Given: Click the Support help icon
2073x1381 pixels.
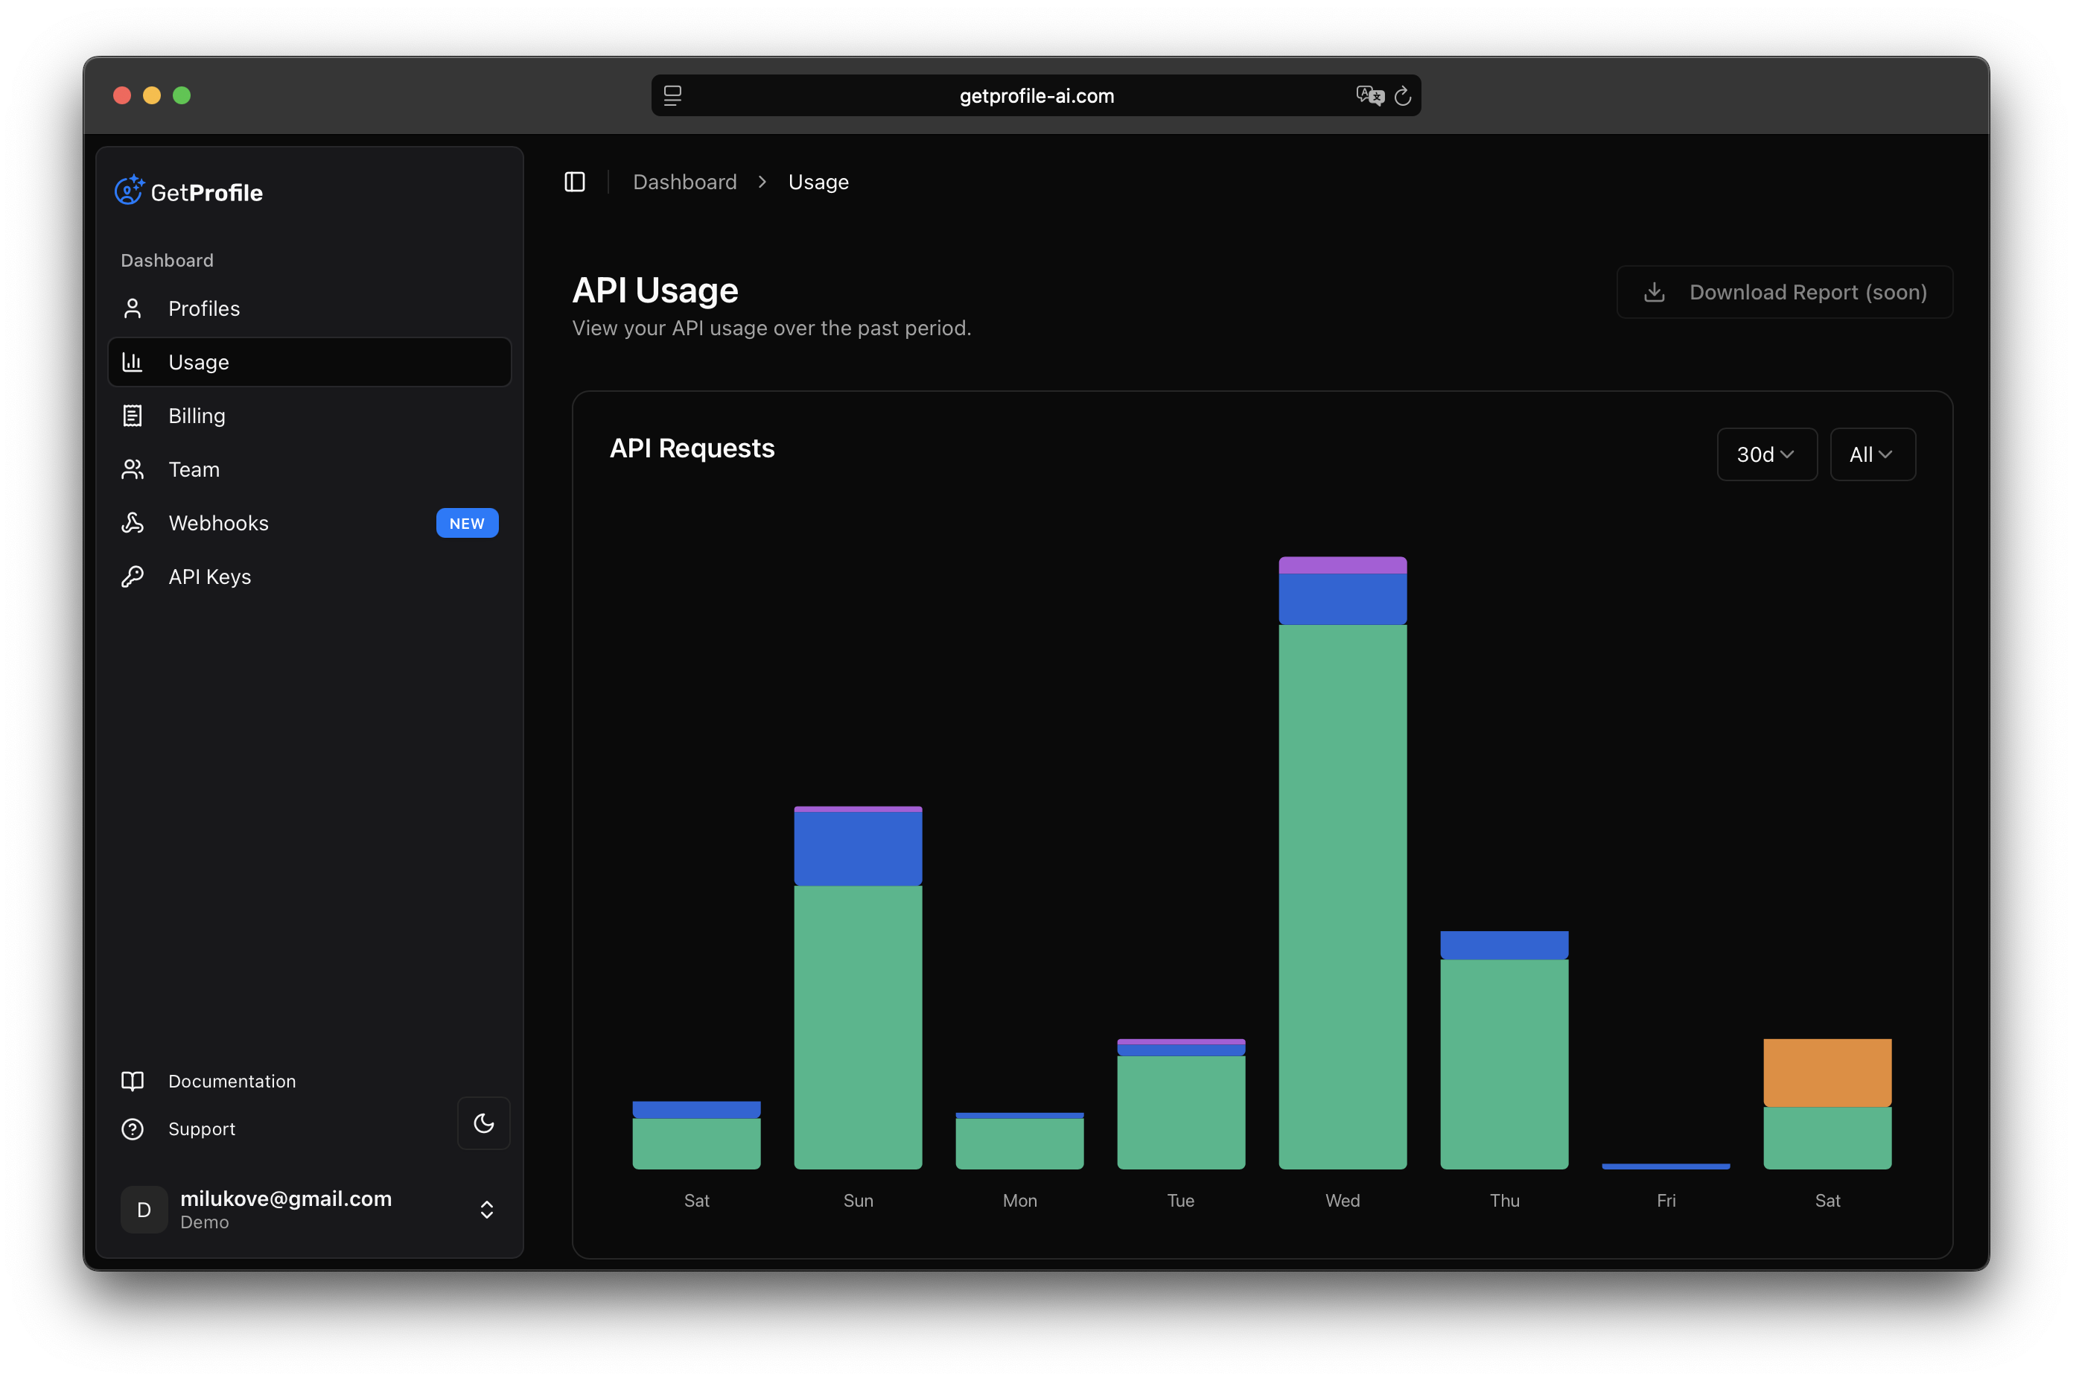Looking at the screenshot, I should tap(132, 1128).
